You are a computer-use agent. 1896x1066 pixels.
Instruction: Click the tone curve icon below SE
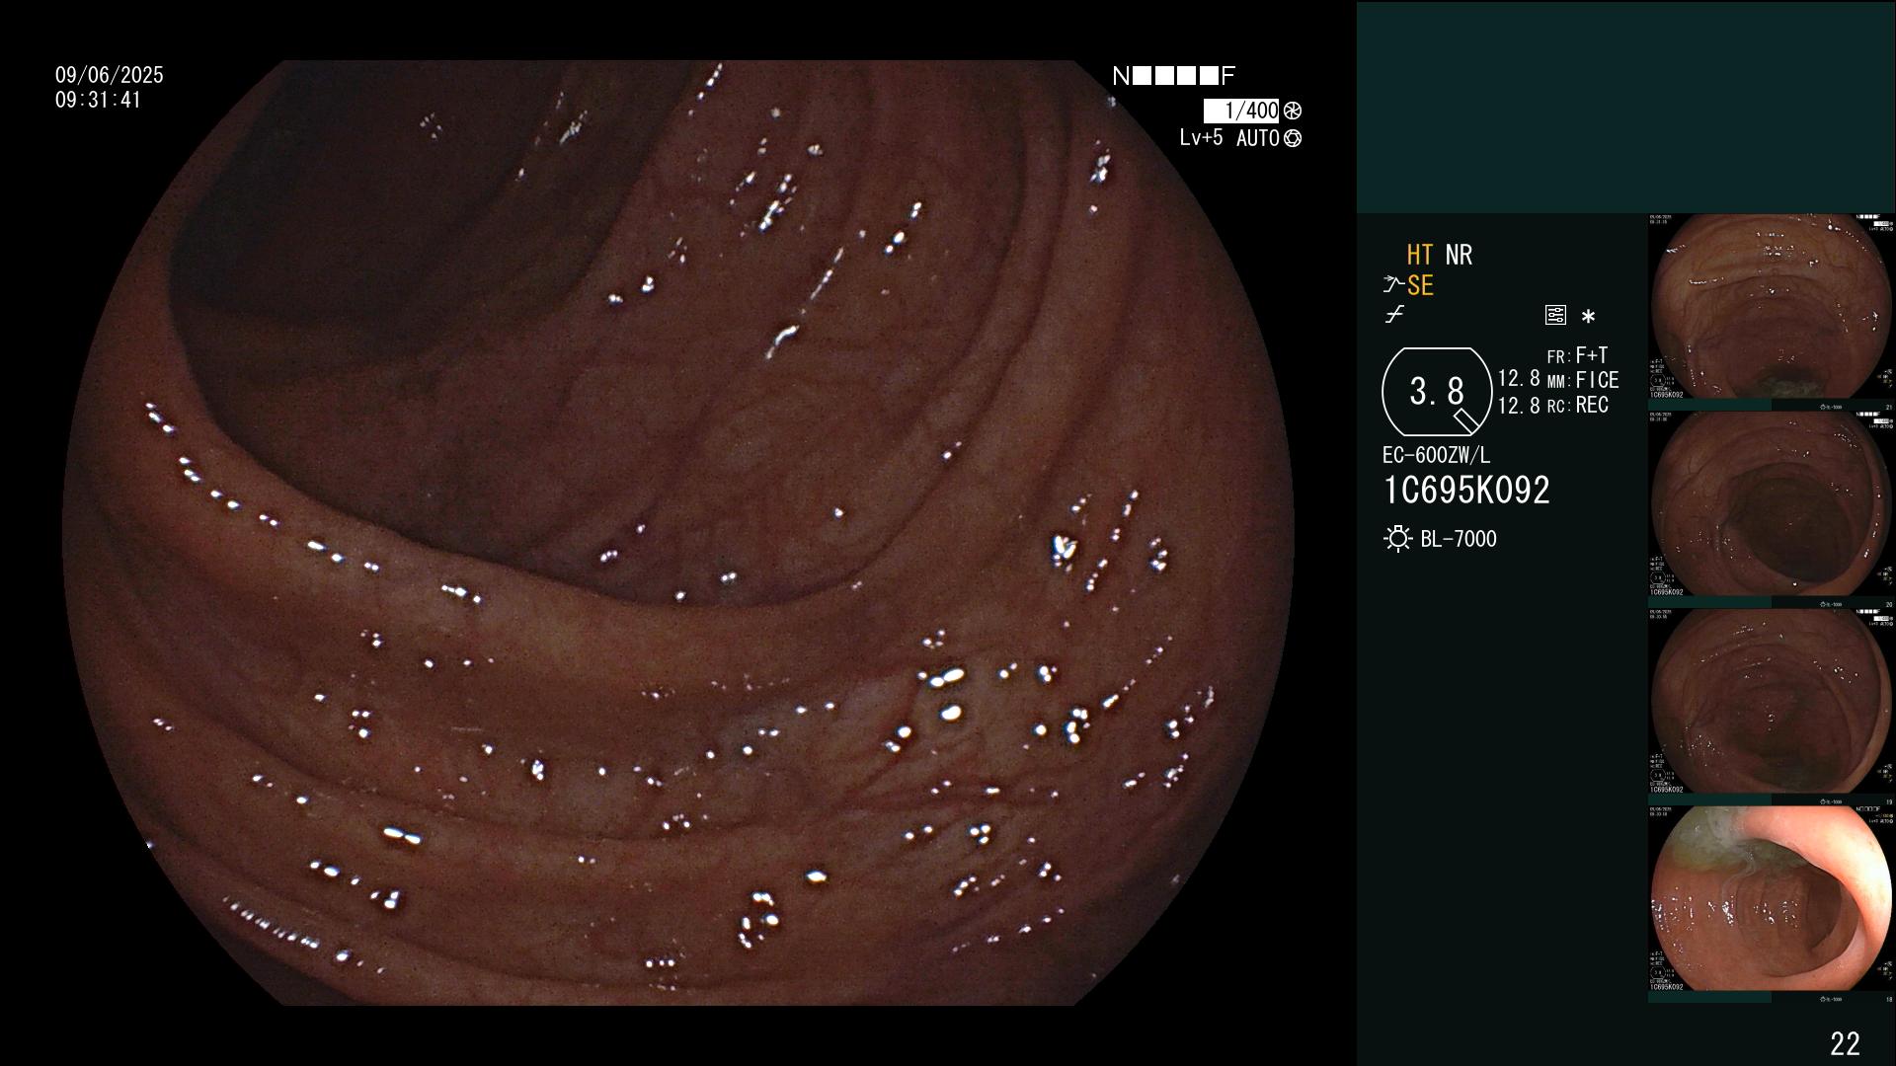click(x=1394, y=315)
